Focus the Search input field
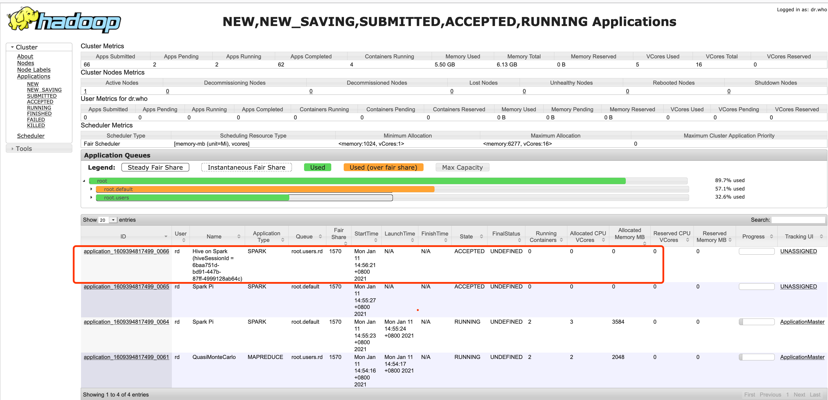Screen dimensions: 828x400 [798, 220]
